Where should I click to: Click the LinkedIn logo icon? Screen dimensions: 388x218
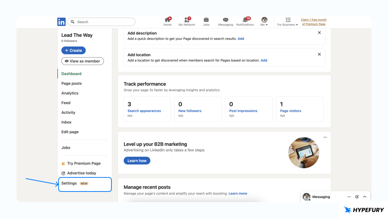[x=61, y=22]
